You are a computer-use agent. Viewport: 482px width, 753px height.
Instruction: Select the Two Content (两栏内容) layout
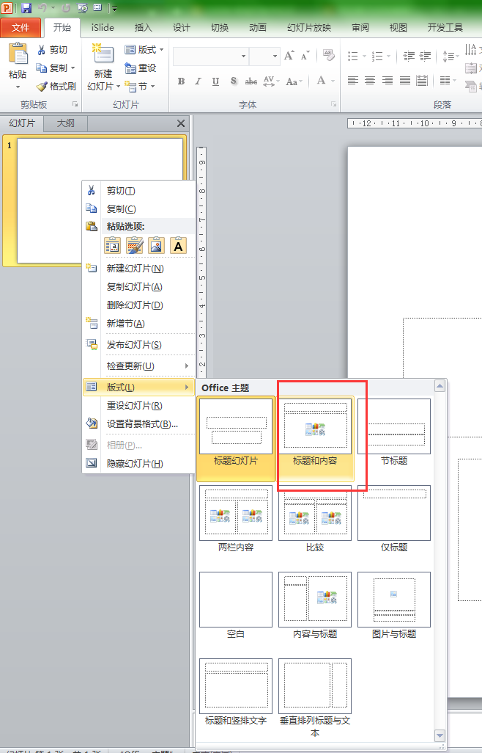(x=236, y=525)
